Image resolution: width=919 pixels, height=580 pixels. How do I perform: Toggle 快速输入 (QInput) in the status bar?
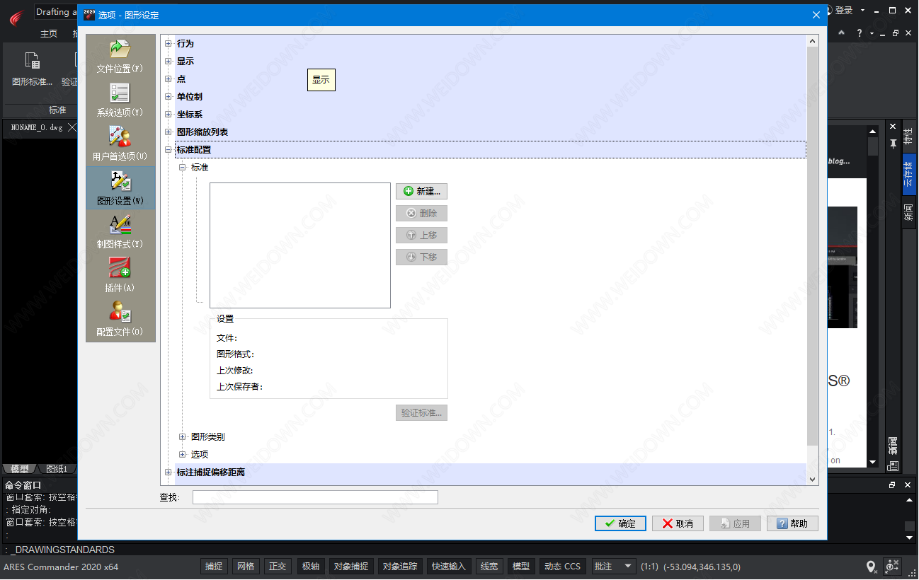[x=449, y=567]
